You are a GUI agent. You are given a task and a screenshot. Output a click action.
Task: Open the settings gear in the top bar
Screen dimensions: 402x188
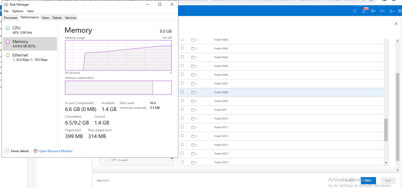[x=373, y=11]
